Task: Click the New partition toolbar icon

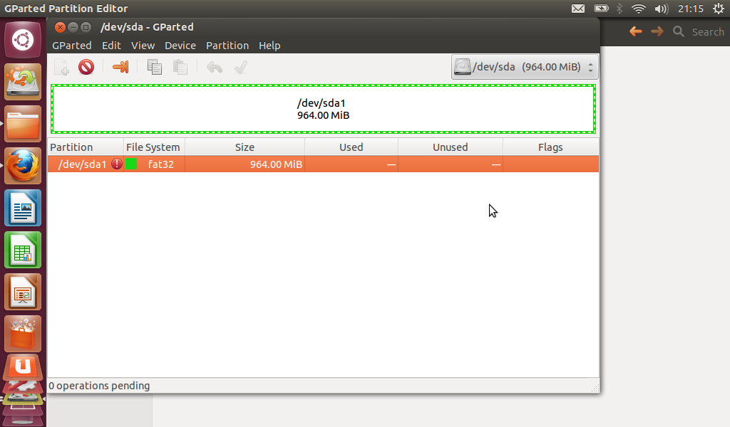Action: click(x=62, y=68)
